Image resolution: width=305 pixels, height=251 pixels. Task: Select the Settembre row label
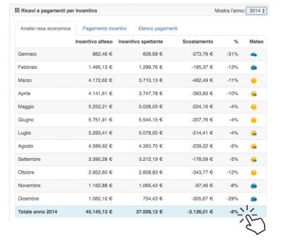click(x=29, y=159)
